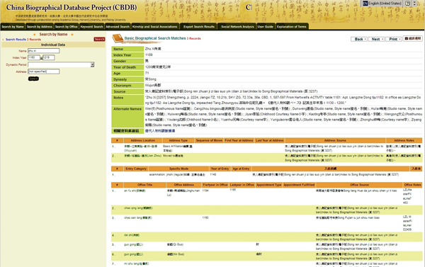The image size is (425, 267).
Task: Click the chao san lang office title
Action: (x=138, y=217)
